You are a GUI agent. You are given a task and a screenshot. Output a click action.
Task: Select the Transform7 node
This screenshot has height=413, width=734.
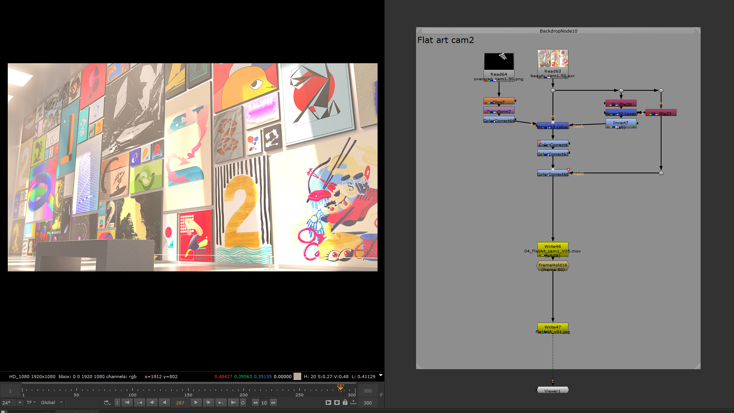499,111
